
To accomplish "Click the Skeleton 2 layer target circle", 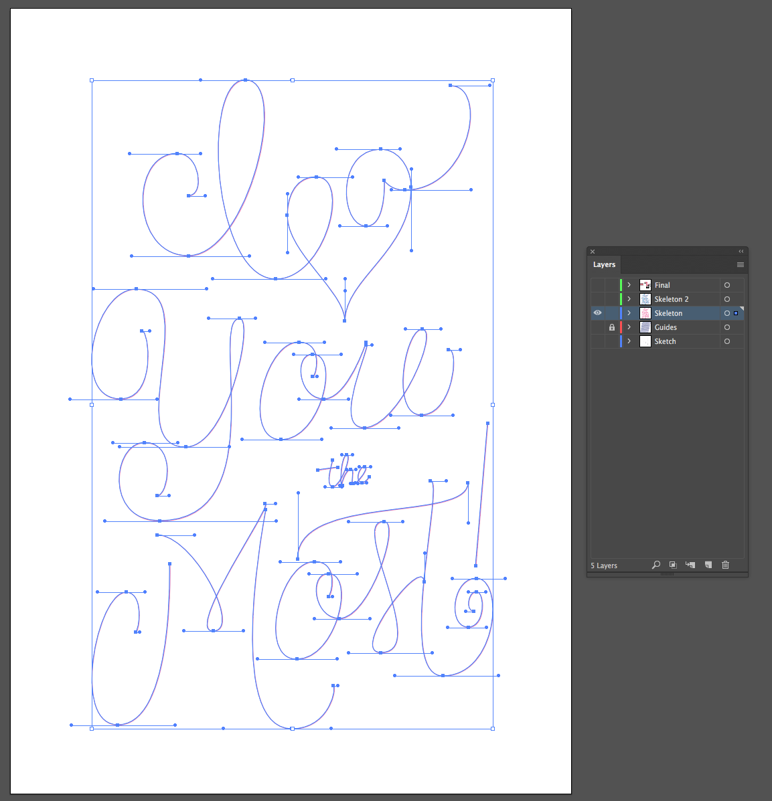I will point(727,299).
